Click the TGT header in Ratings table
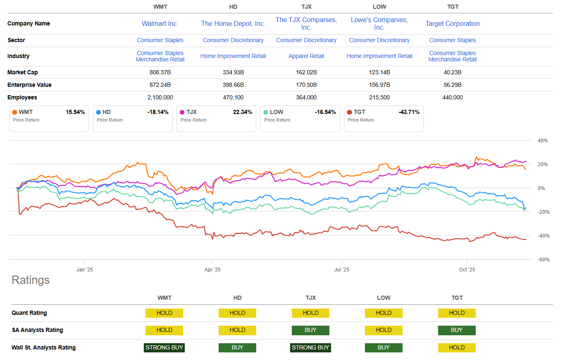This screenshot has height=362, width=563. (457, 298)
